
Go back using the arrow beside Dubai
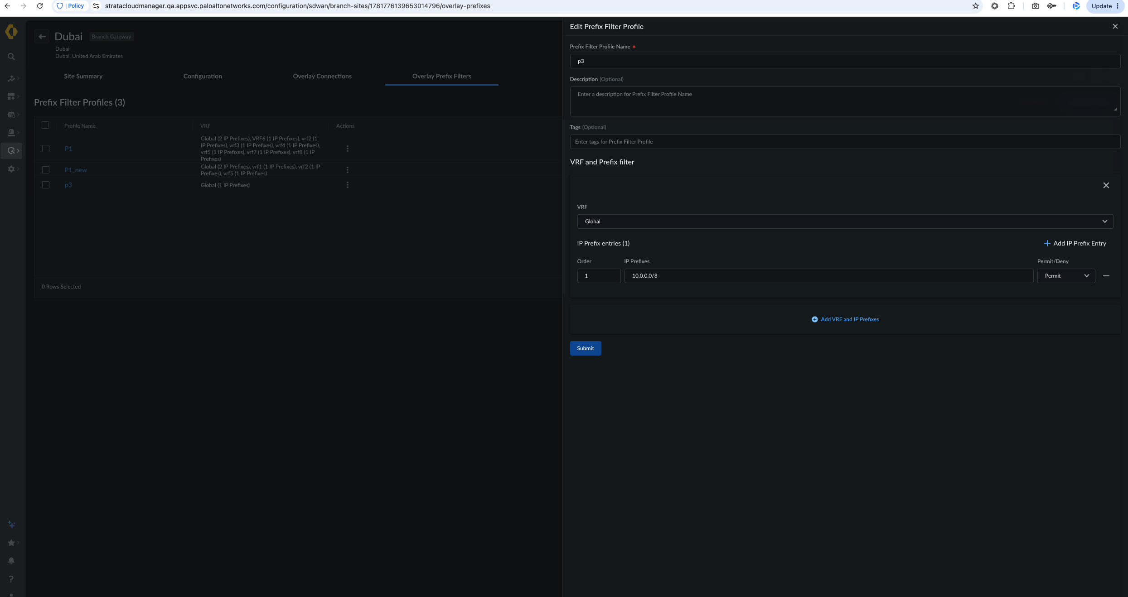pos(42,37)
